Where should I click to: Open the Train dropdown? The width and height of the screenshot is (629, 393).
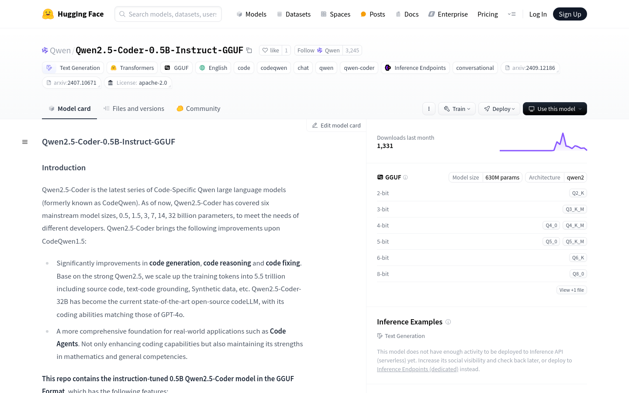tap(456, 108)
